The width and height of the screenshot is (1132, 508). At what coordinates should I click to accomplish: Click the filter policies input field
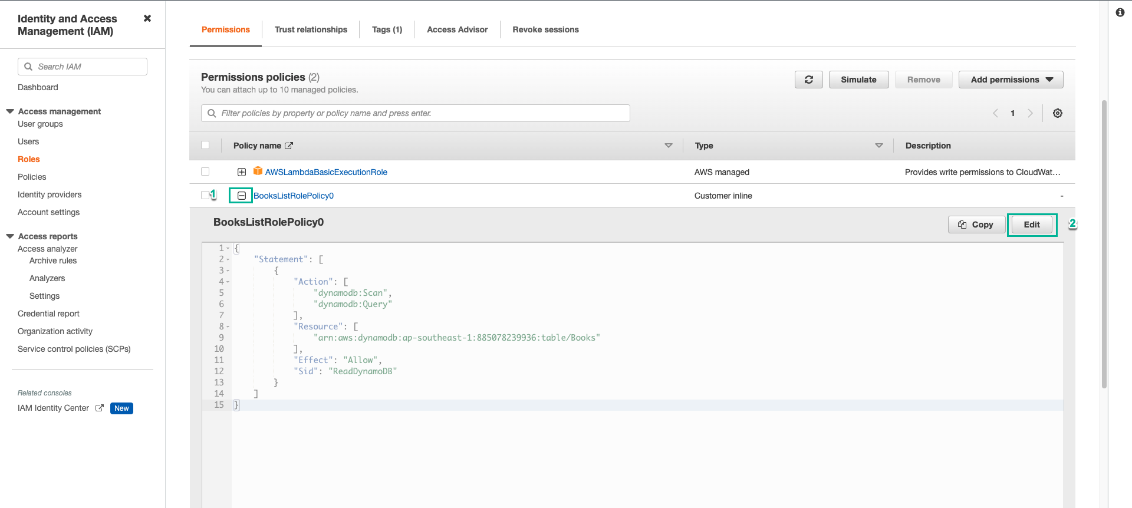[x=416, y=113]
